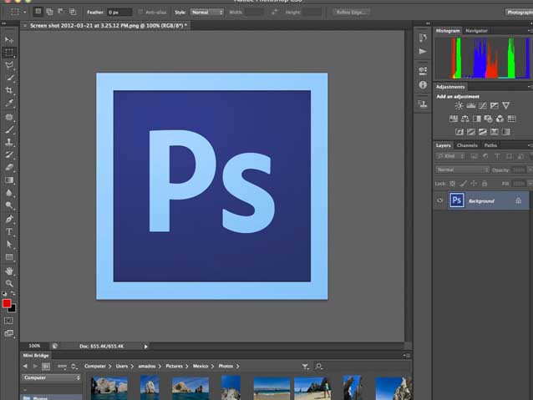Select the Brush tool
Image resolution: width=533 pixels, height=400 pixels.
tap(9, 129)
